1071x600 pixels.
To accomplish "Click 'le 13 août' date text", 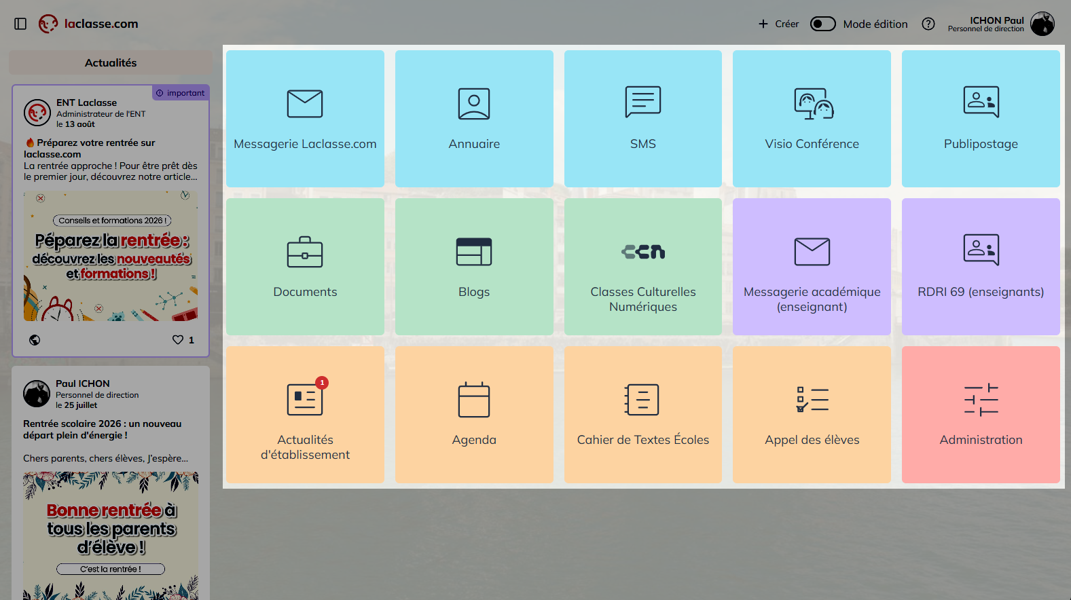I will 76,124.
